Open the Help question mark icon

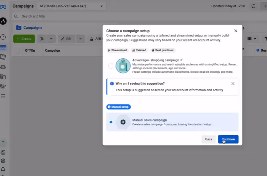click(3, 143)
